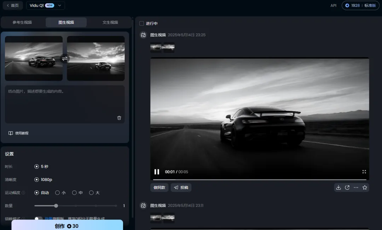This screenshot has width=382, height=230.
Task: Enter fullscreen on the video player
Action: click(364, 172)
